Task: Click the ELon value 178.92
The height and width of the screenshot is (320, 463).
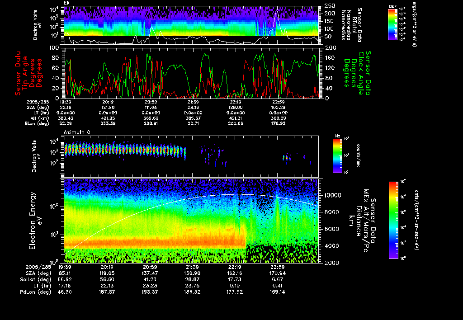Action: coord(278,124)
